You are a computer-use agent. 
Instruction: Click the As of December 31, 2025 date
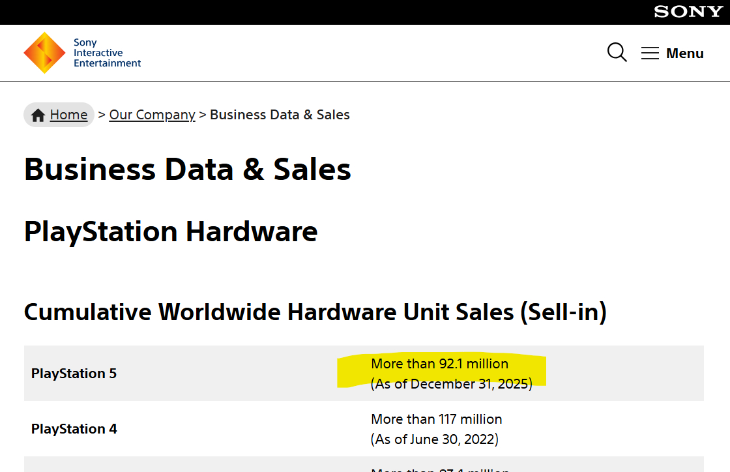(x=451, y=384)
